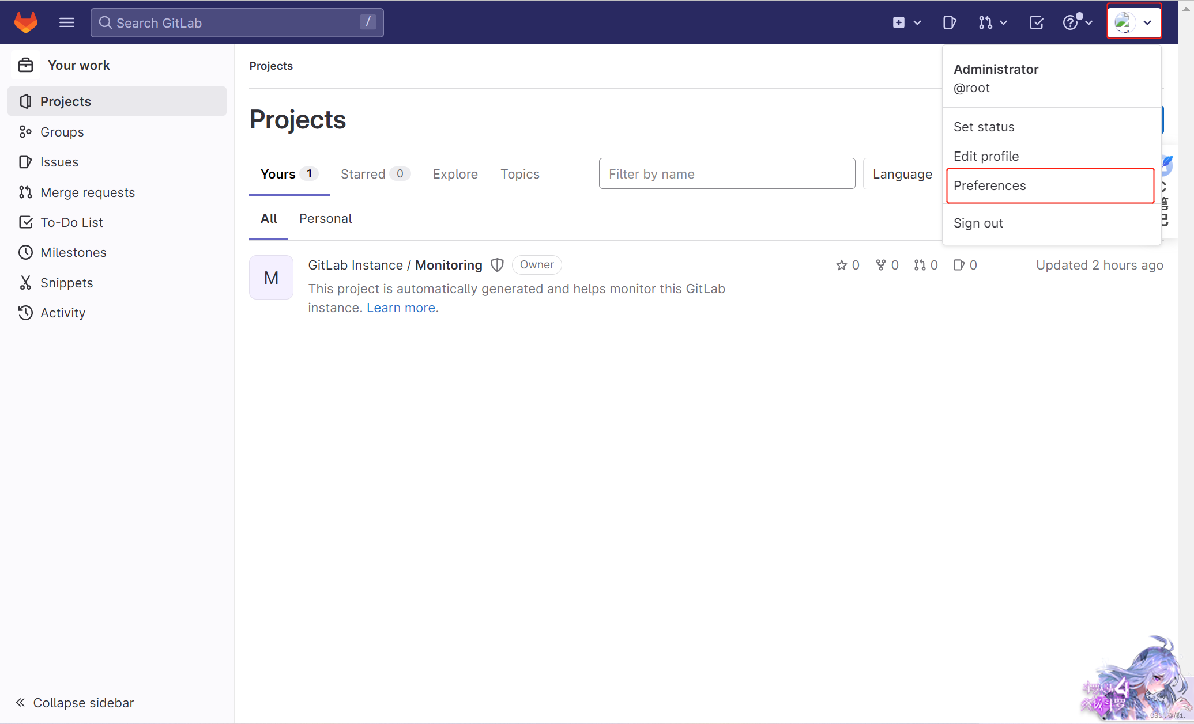Open the hamburger main menu
The height and width of the screenshot is (724, 1194).
pyautogui.click(x=67, y=22)
